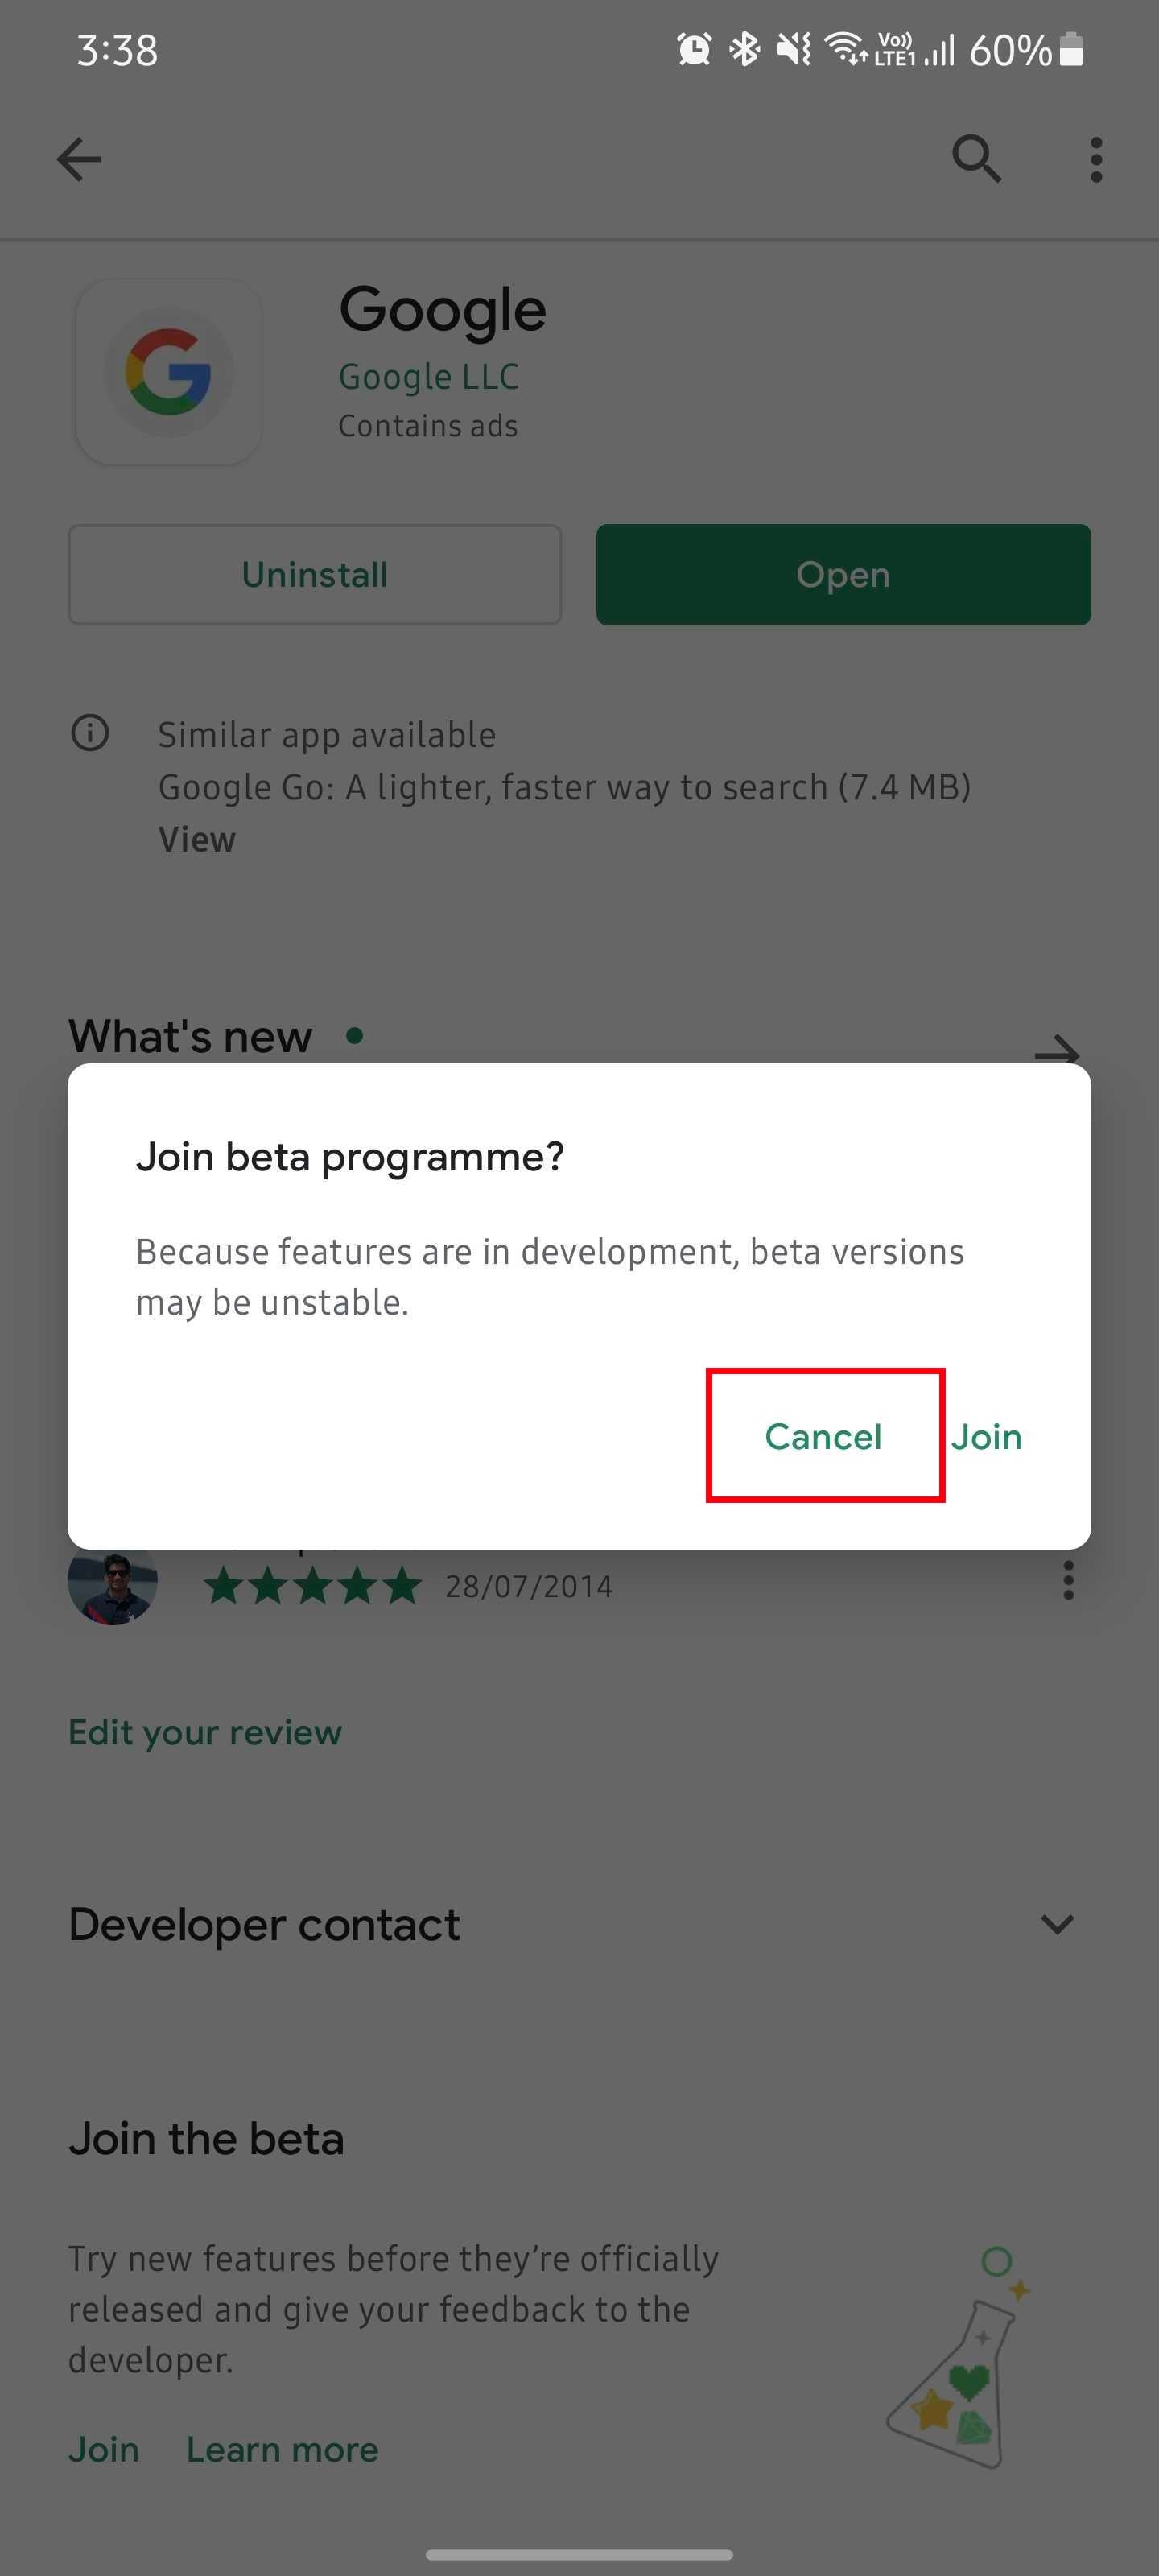Tap the five-star rating on your review
The height and width of the screenshot is (2576, 1159).
(x=313, y=1586)
